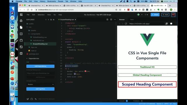Show the Explorer file icon in sidebar
This screenshot has height=105, width=187.
point(21,27)
